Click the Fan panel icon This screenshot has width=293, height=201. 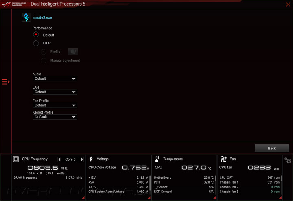click(223, 159)
